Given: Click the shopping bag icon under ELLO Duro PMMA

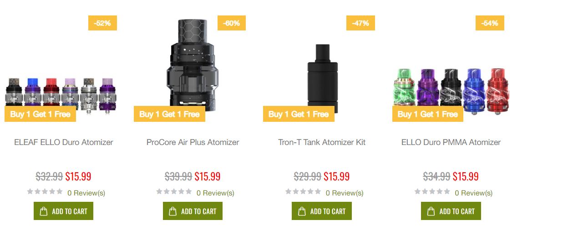Looking at the screenshot, I should [431, 211].
